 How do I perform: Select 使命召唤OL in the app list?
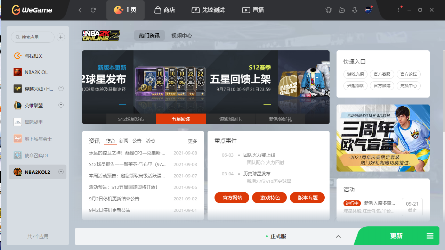click(x=38, y=156)
